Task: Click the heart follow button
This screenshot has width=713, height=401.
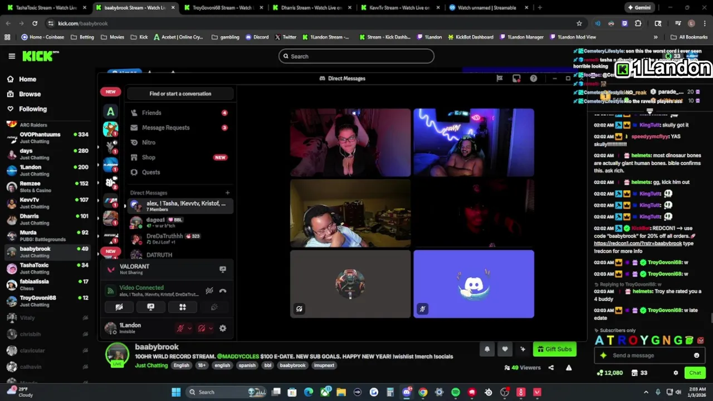Action: [505, 349]
